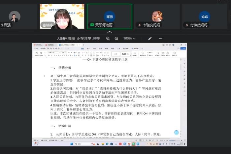Select 天职何海丽 participant video tile
231x154 pixels.
tap(109, 16)
